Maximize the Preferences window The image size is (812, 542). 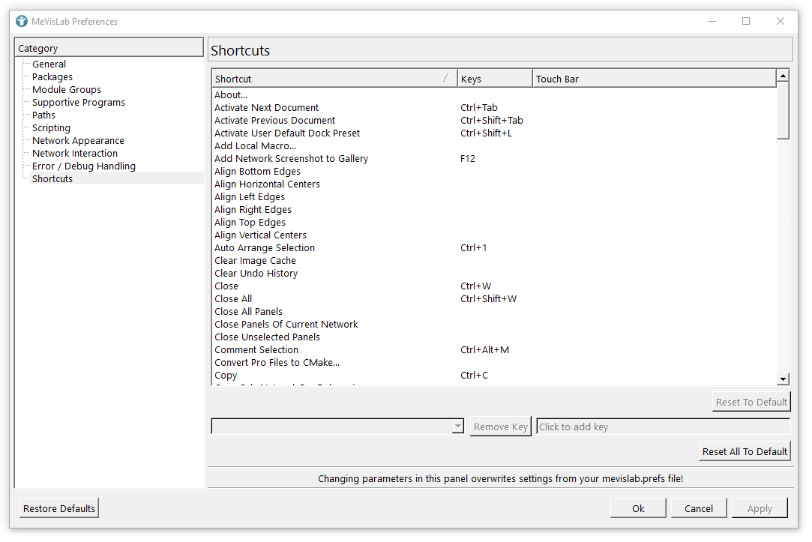pos(746,21)
